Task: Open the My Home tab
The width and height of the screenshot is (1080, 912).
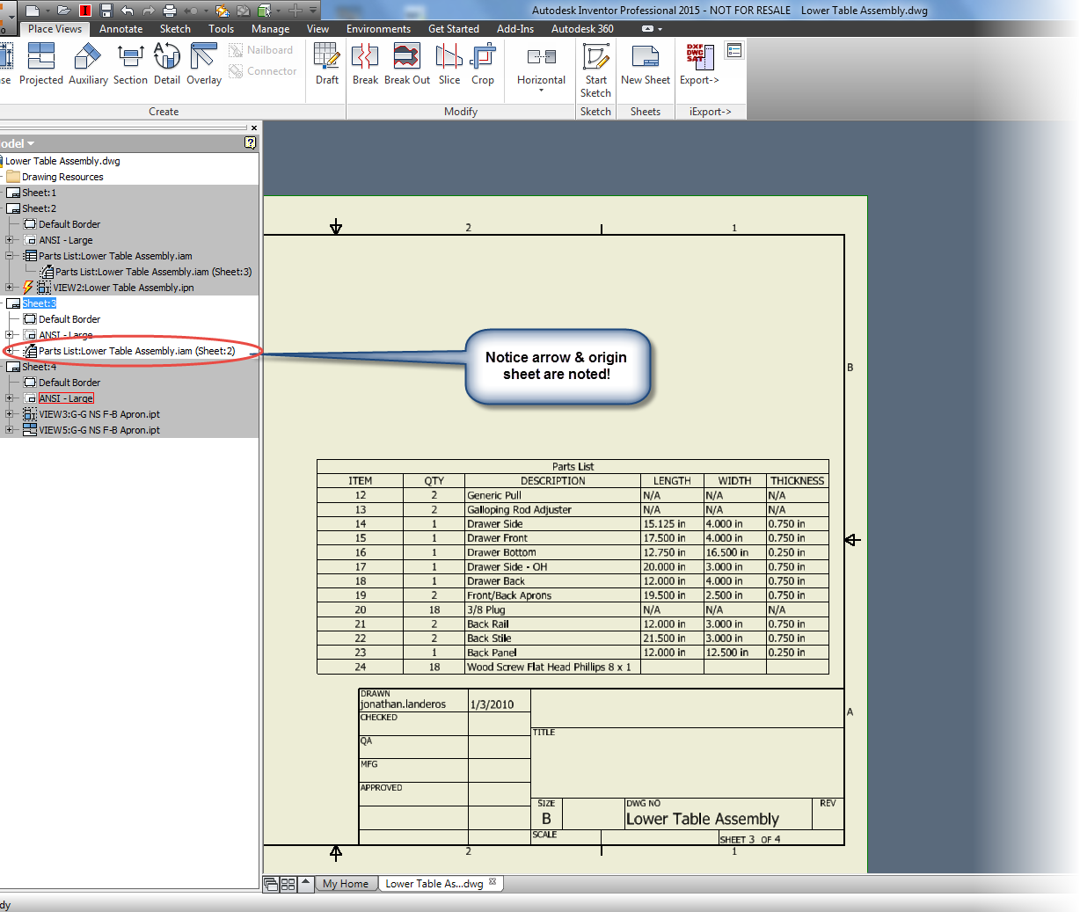Action: (x=346, y=884)
